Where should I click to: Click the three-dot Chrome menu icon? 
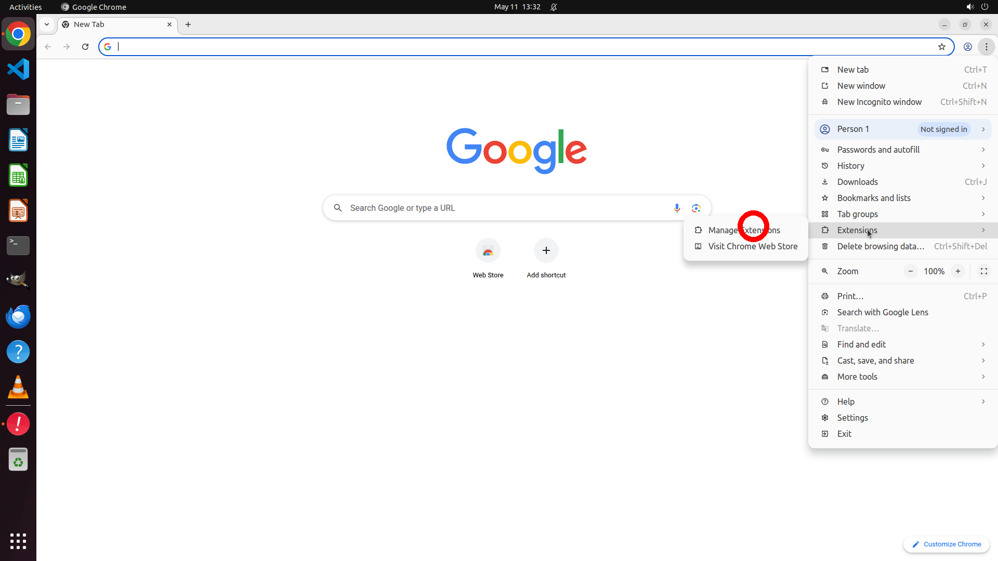[986, 47]
